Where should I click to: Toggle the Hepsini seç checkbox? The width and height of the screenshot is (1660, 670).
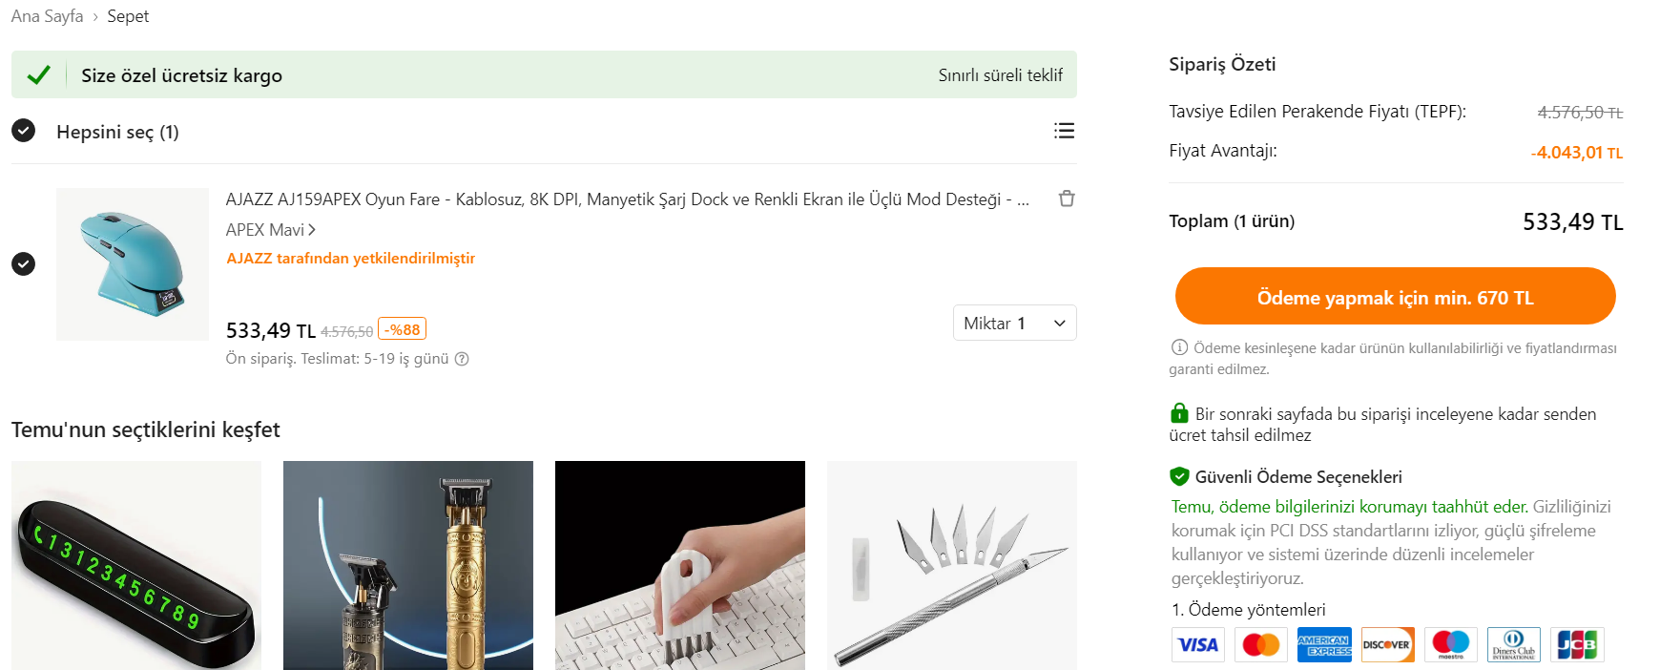click(x=24, y=131)
